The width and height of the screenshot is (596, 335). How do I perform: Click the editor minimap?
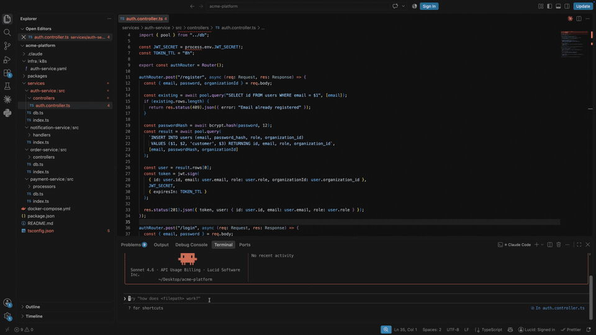click(x=575, y=43)
